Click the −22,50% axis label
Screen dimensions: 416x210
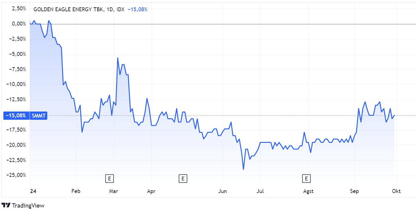tap(16, 160)
